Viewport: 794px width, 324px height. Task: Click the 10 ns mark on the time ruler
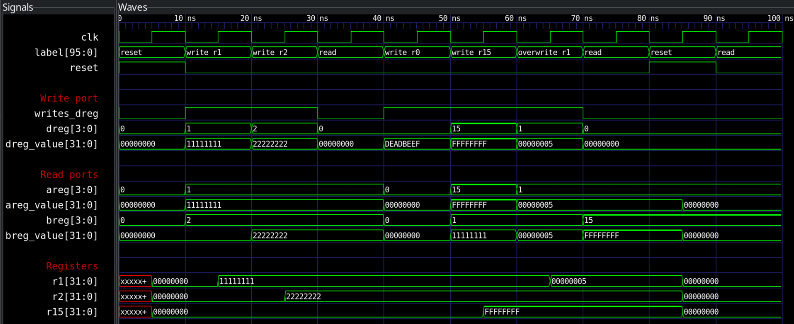pyautogui.click(x=185, y=18)
